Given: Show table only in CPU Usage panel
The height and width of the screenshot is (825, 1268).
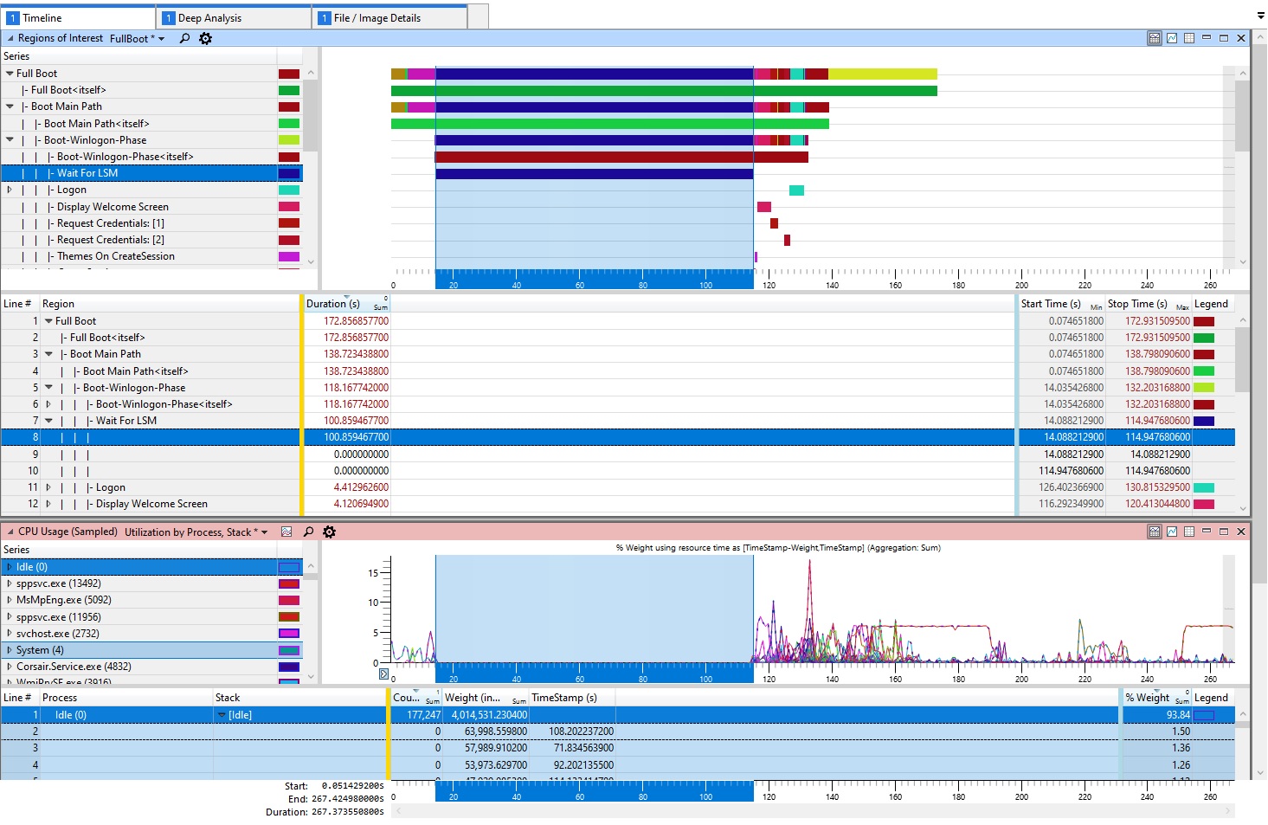Looking at the screenshot, I should pos(1189,532).
